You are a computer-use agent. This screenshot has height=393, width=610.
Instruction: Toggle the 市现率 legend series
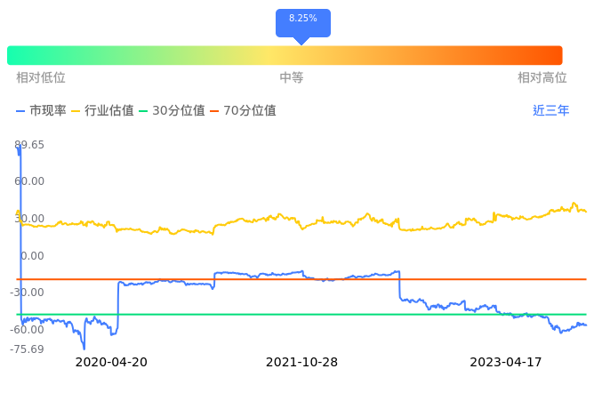[x=42, y=111]
